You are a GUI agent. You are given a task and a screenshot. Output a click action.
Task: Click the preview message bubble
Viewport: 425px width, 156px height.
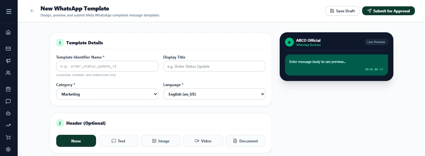pyautogui.click(x=337, y=65)
